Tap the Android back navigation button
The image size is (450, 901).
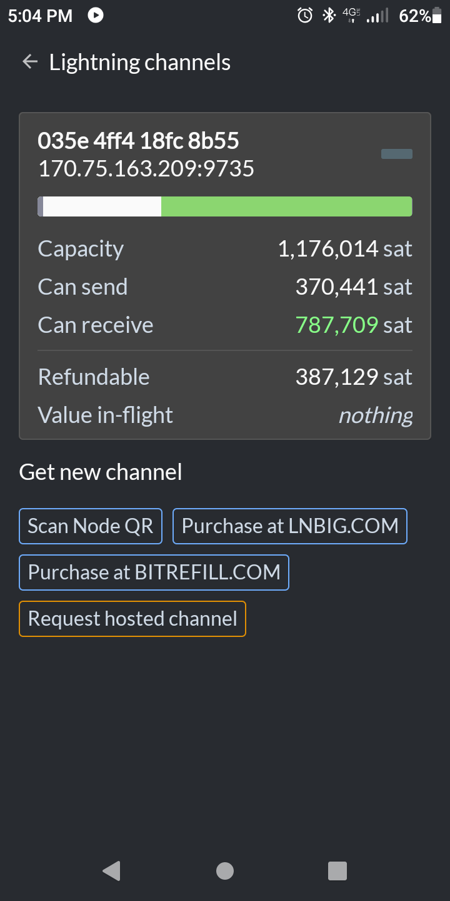click(111, 870)
